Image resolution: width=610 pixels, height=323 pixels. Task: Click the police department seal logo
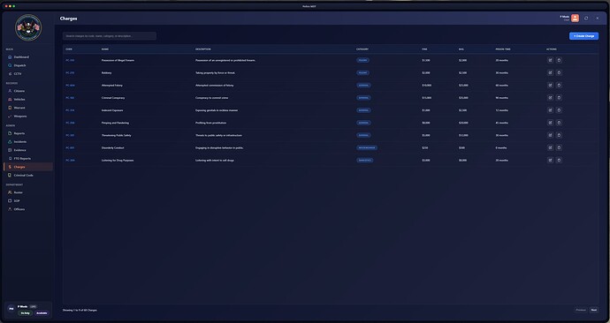[x=28, y=27]
